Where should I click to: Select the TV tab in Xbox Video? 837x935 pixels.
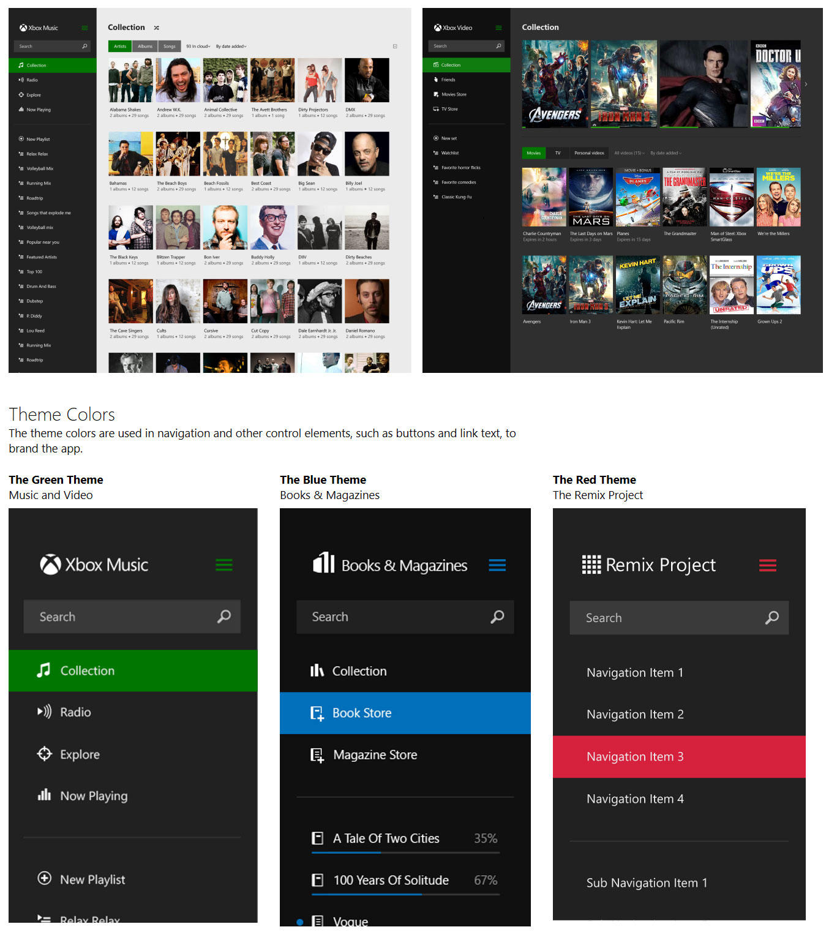pyautogui.click(x=558, y=153)
